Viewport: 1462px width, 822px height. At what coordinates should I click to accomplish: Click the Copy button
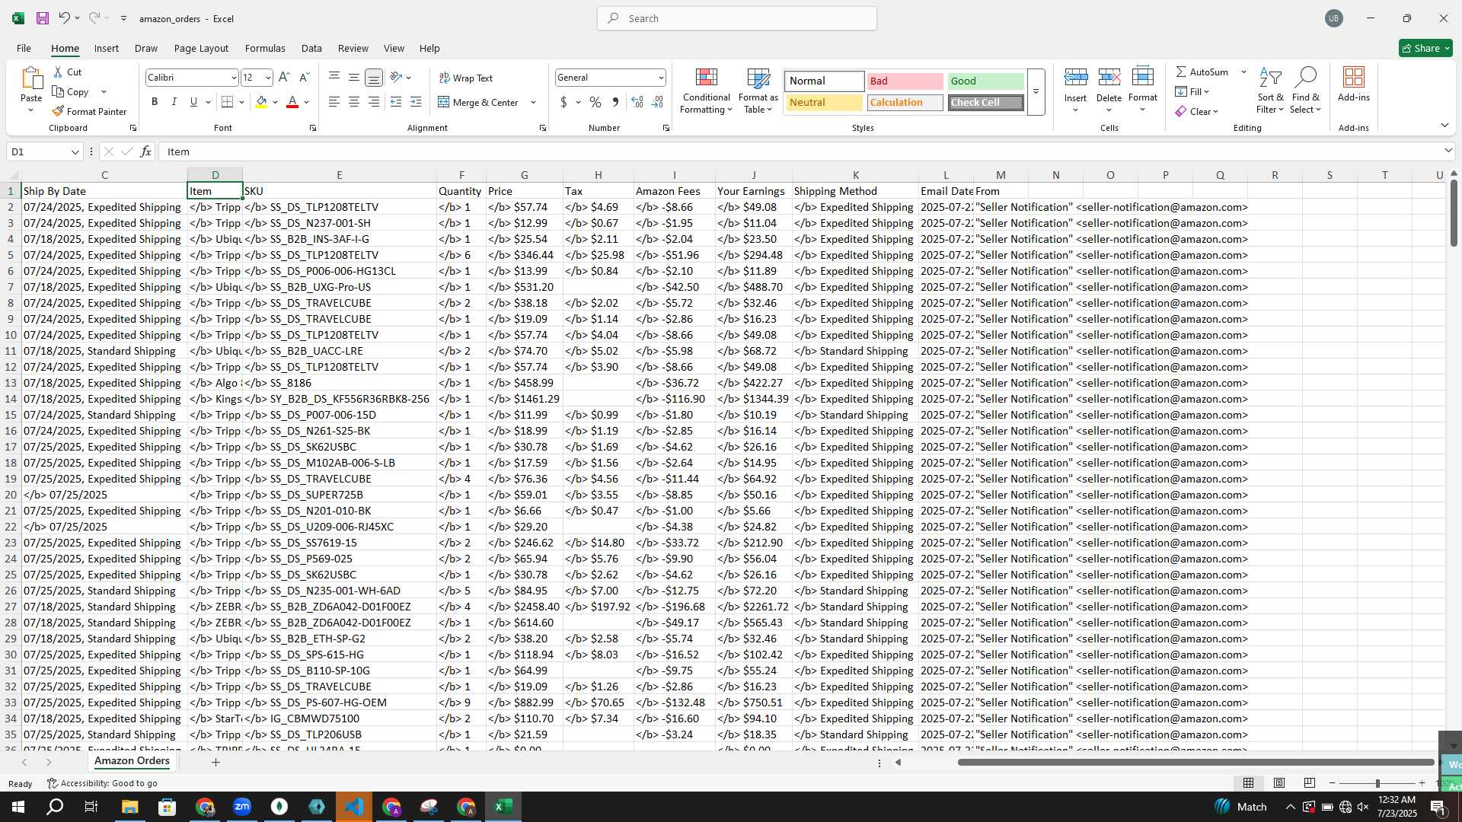[x=72, y=92]
